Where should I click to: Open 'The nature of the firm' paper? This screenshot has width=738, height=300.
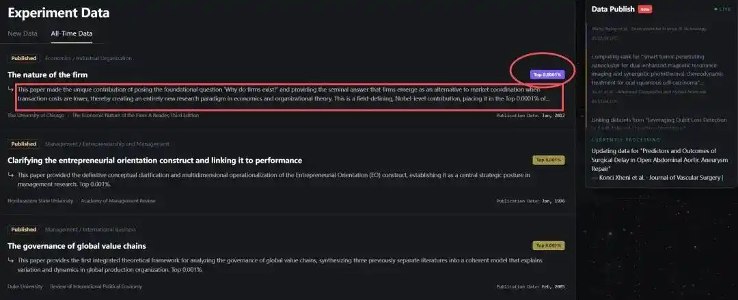[x=48, y=74]
